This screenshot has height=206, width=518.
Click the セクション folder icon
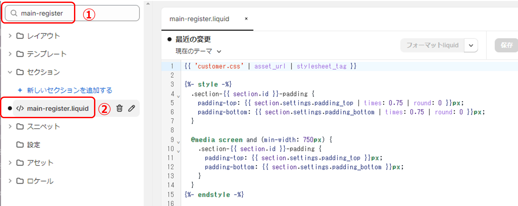[20, 72]
